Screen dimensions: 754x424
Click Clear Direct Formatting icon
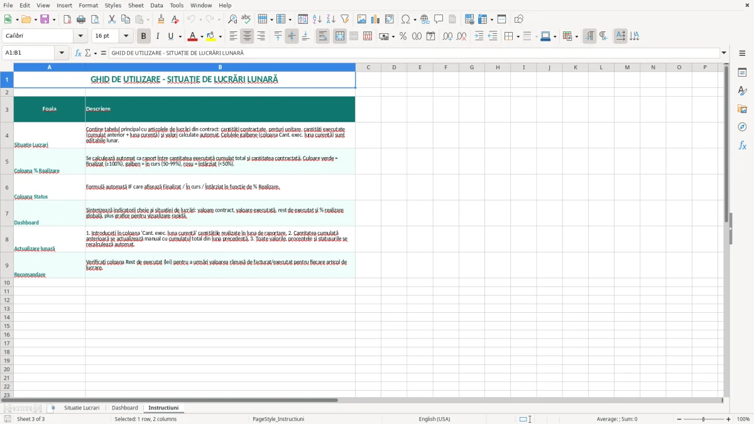coord(175,19)
